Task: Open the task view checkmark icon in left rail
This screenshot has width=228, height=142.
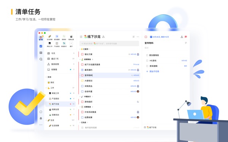Action: point(41,46)
